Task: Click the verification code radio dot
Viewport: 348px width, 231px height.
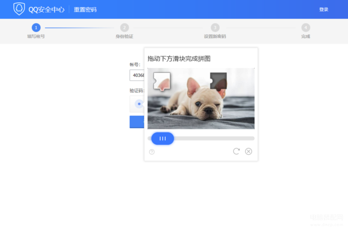Action: [x=139, y=104]
